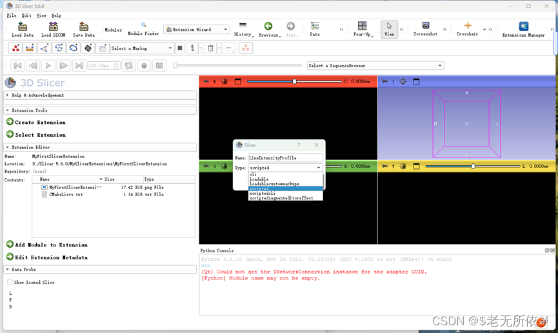Open the Select a SequenceBrowser dropdown

(375, 66)
